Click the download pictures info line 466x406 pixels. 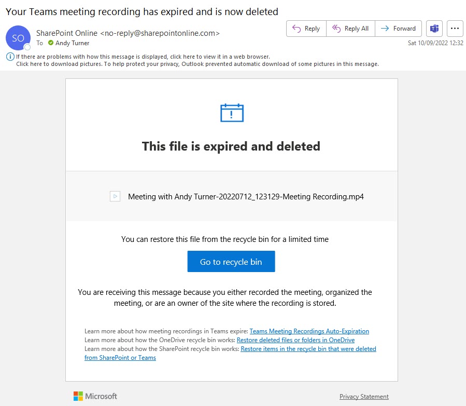197,64
